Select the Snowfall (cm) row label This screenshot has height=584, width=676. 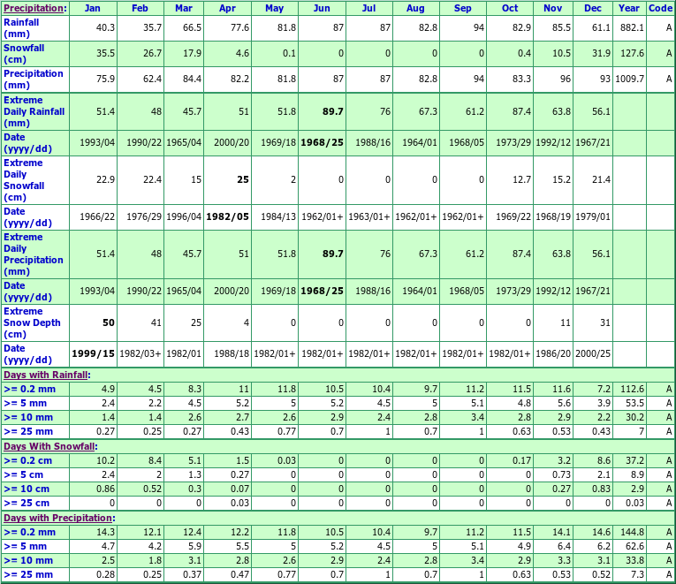tap(24, 54)
